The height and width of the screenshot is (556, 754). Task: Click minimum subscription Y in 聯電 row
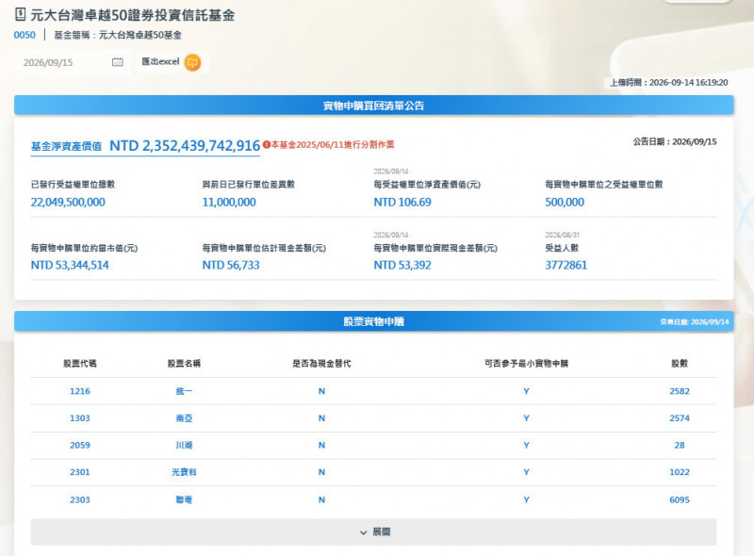[x=527, y=499]
